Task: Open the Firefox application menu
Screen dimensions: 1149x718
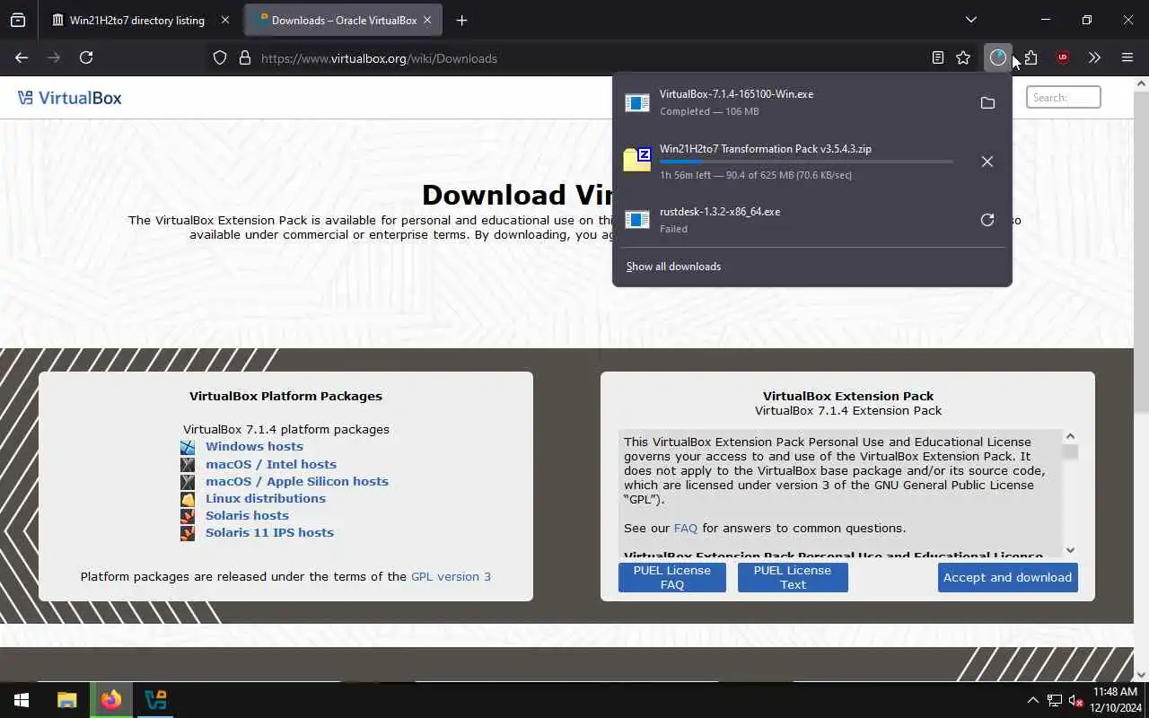Action: click(1127, 58)
